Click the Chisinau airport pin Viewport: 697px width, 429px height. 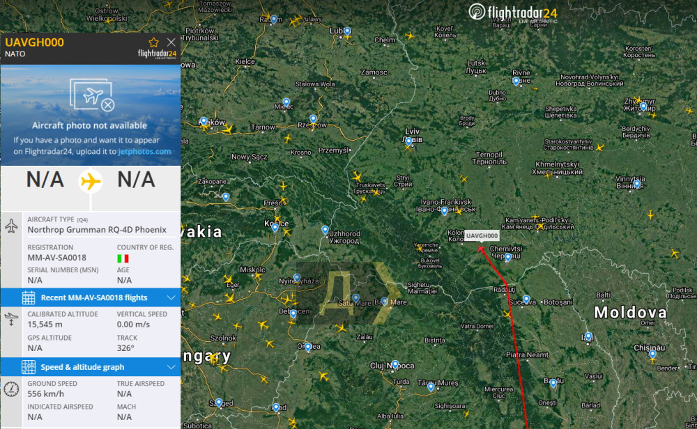(x=652, y=354)
